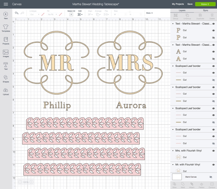The height and width of the screenshot is (189, 217).
Task: UnGroup the selected layers
Action: click(187, 16)
